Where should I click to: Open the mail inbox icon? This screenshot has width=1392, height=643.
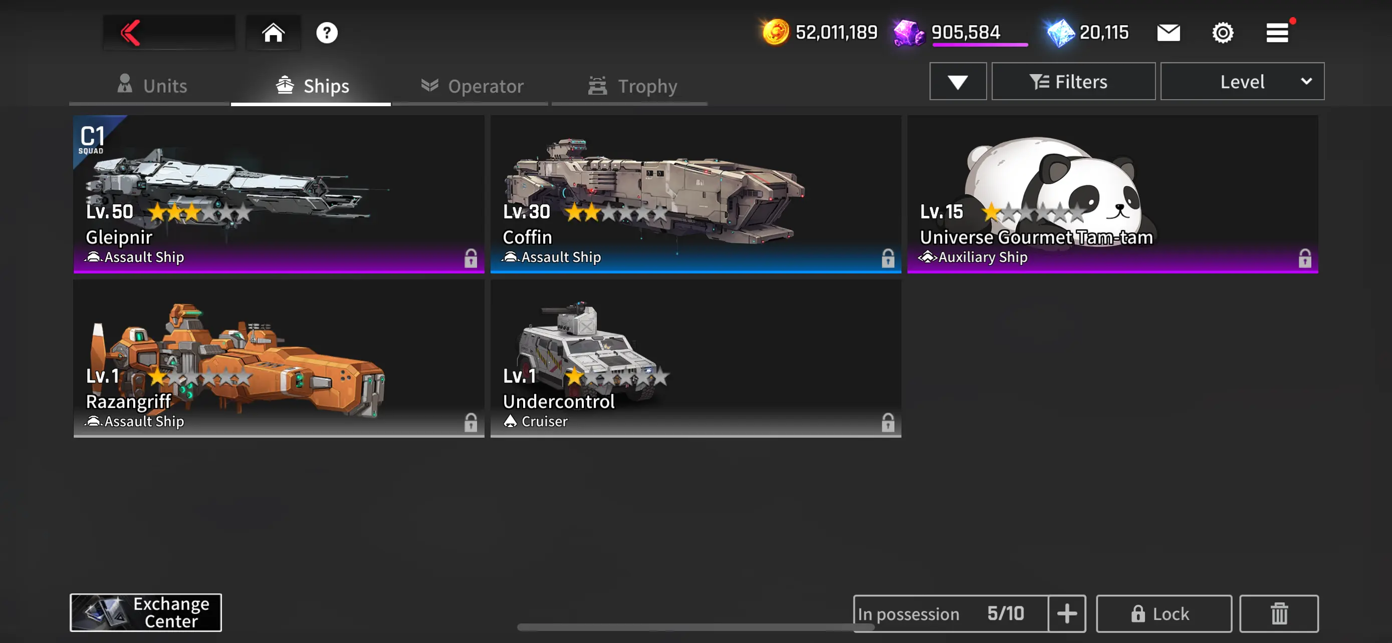click(x=1169, y=33)
